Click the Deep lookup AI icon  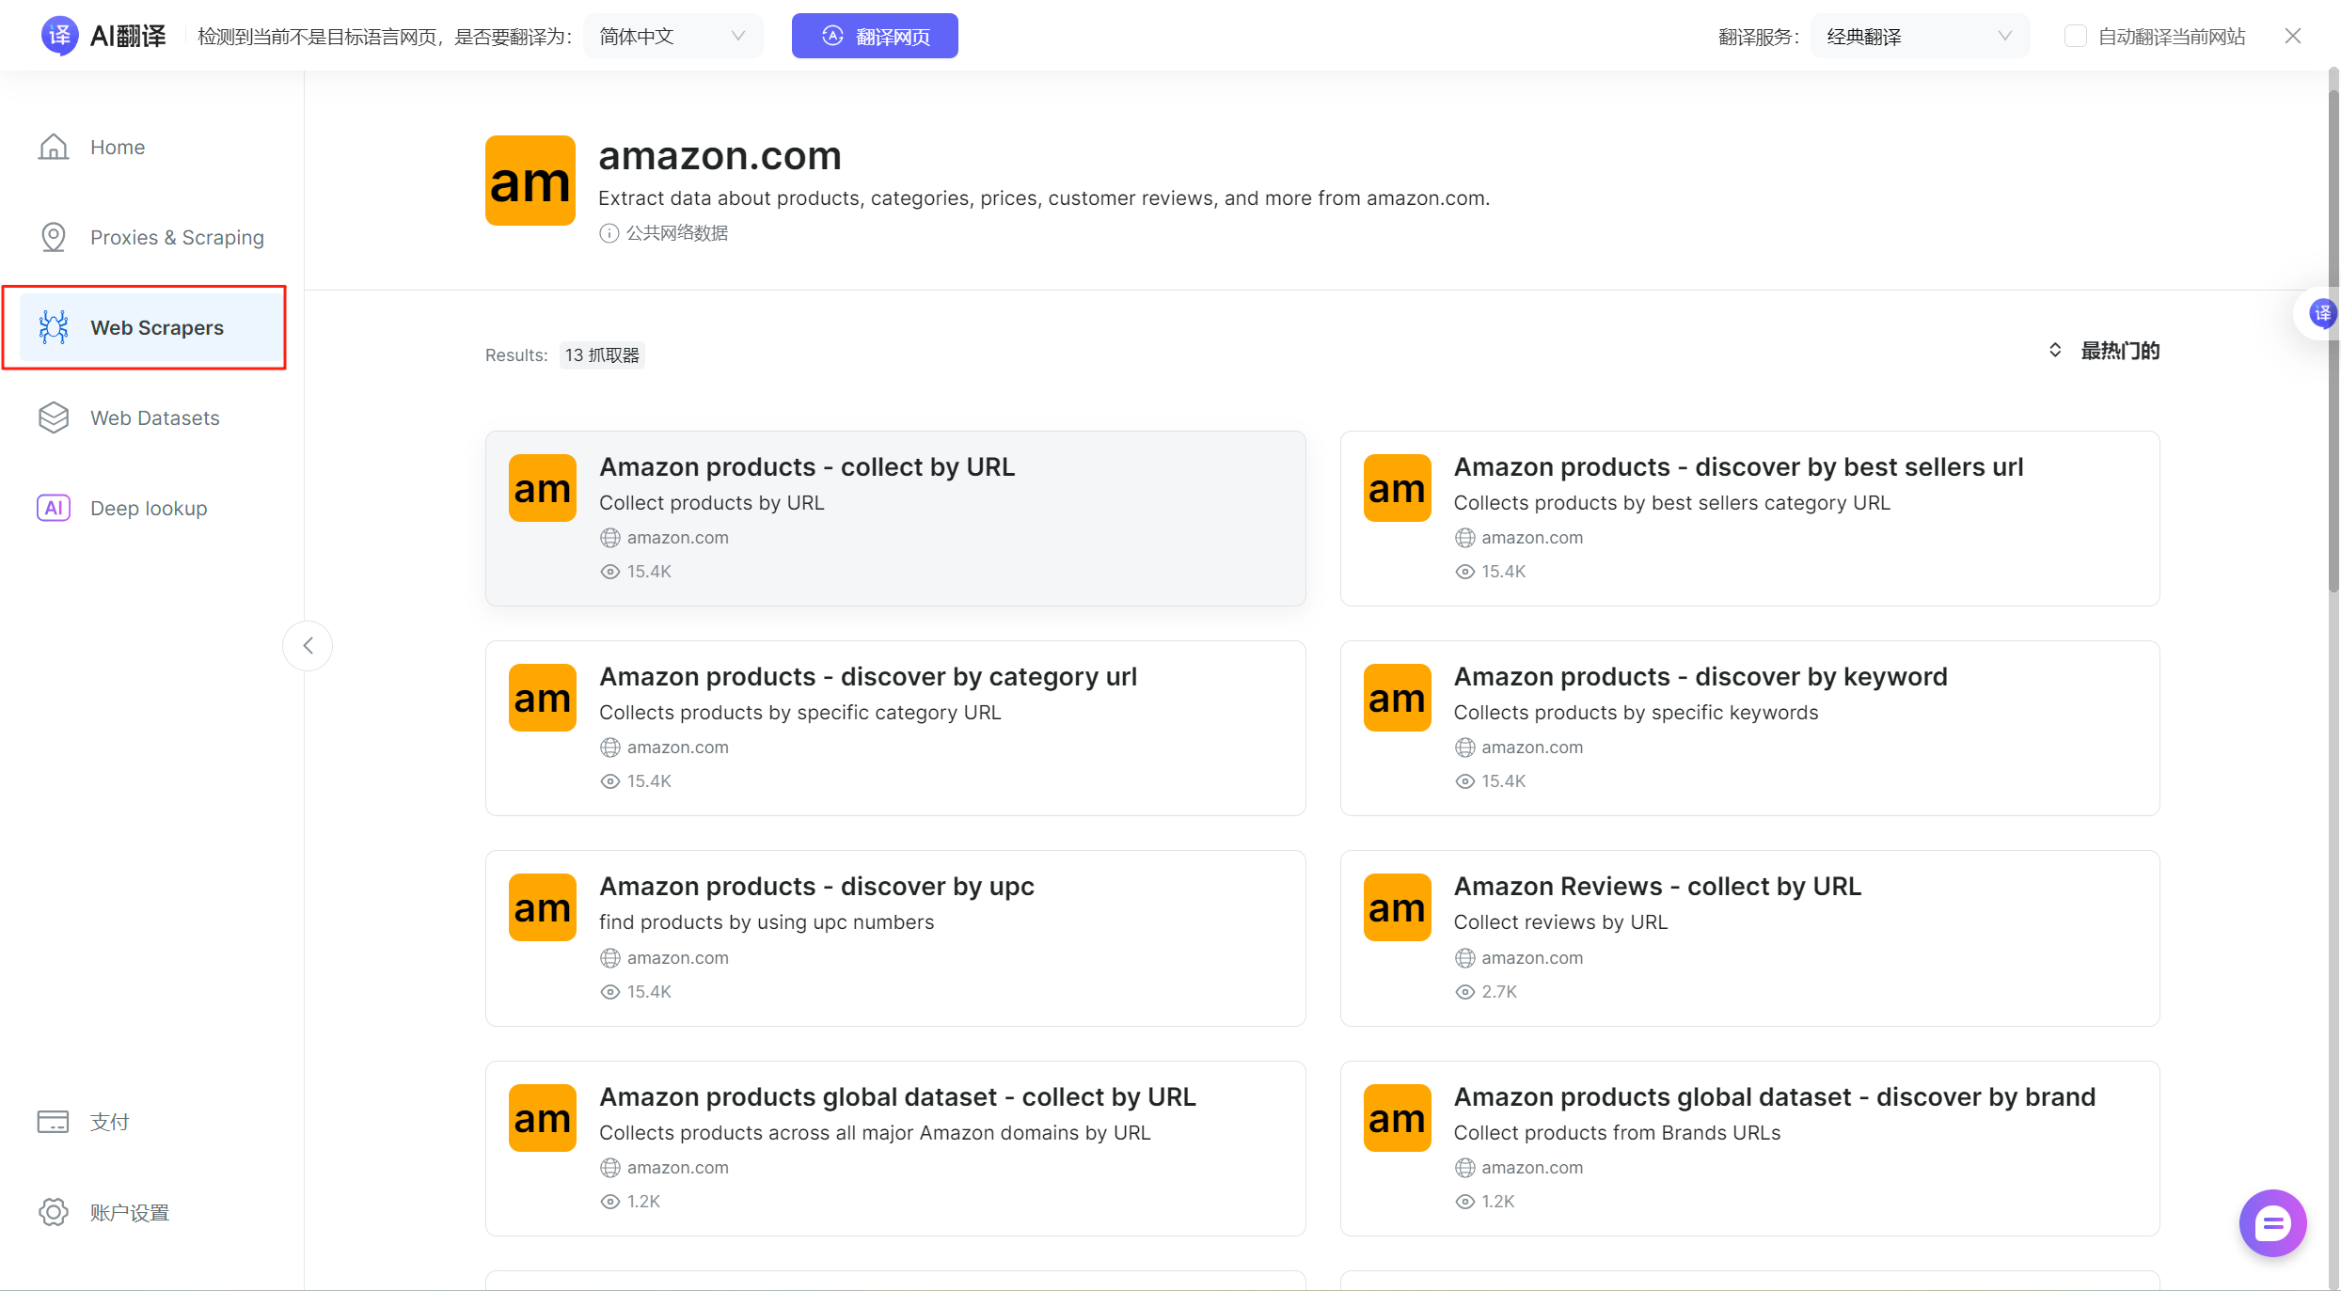54,508
